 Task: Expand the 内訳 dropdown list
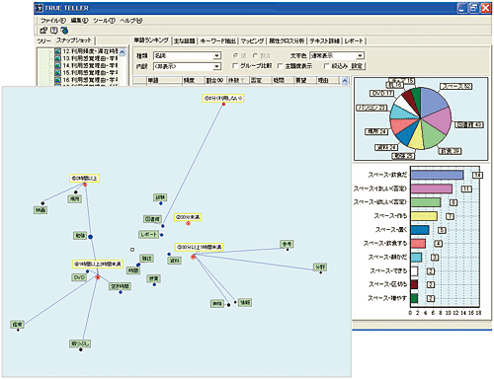(x=187, y=66)
